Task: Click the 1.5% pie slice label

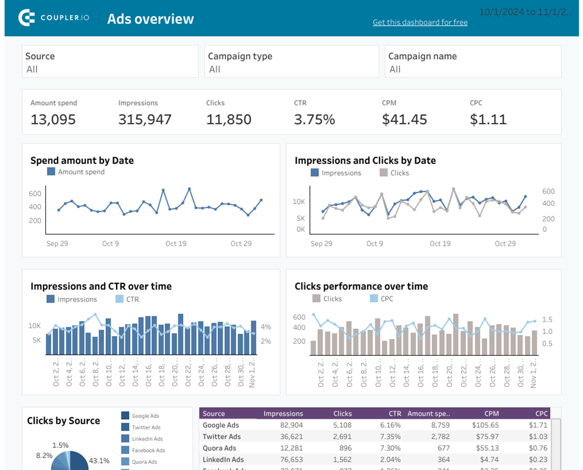Action: point(60,445)
